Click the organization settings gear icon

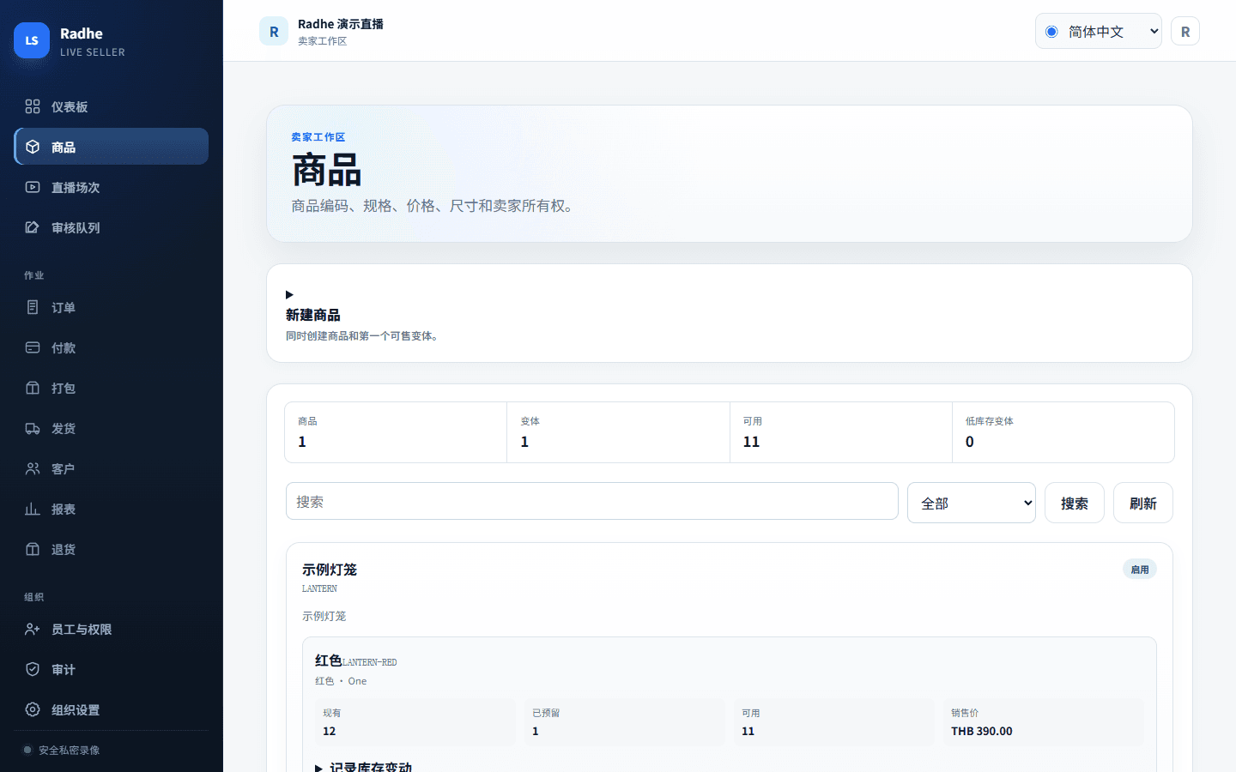click(33, 709)
